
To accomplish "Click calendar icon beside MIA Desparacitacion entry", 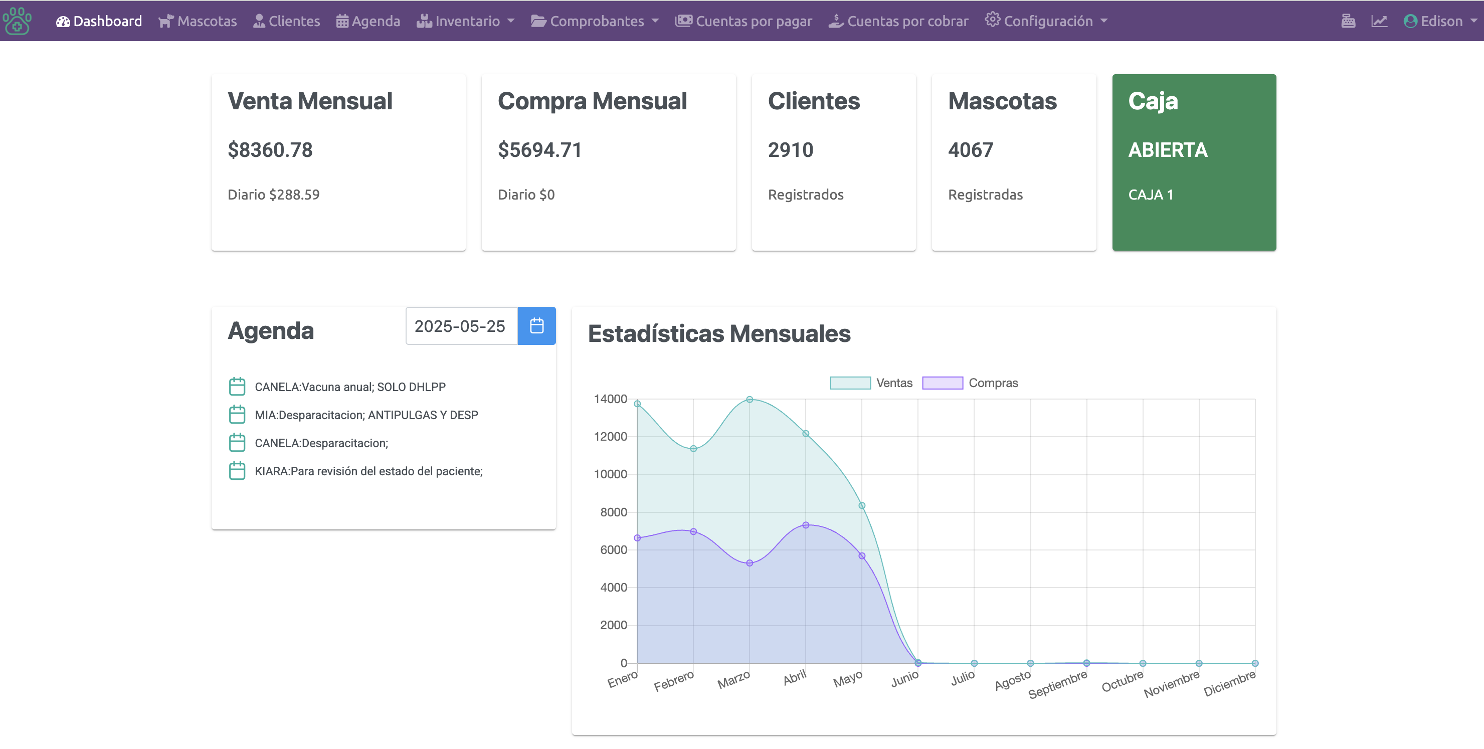I will [237, 415].
